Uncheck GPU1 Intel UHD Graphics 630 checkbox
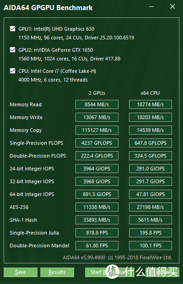Viewport: 183px width, 284px height. (12, 28)
